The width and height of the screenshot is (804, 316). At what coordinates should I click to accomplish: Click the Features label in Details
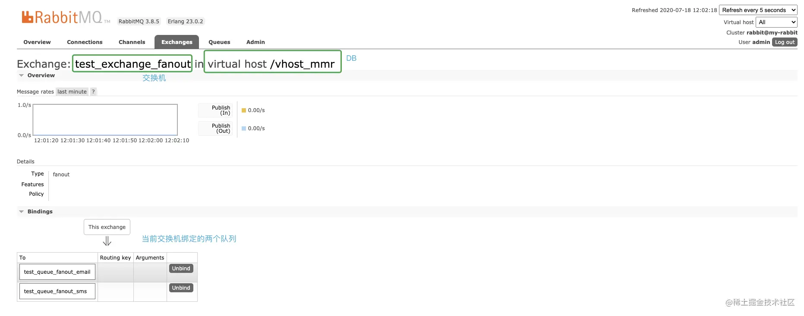32,185
